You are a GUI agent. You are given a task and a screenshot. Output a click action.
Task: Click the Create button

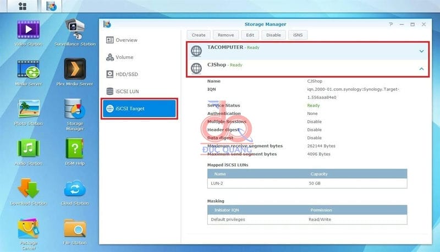[x=199, y=35]
